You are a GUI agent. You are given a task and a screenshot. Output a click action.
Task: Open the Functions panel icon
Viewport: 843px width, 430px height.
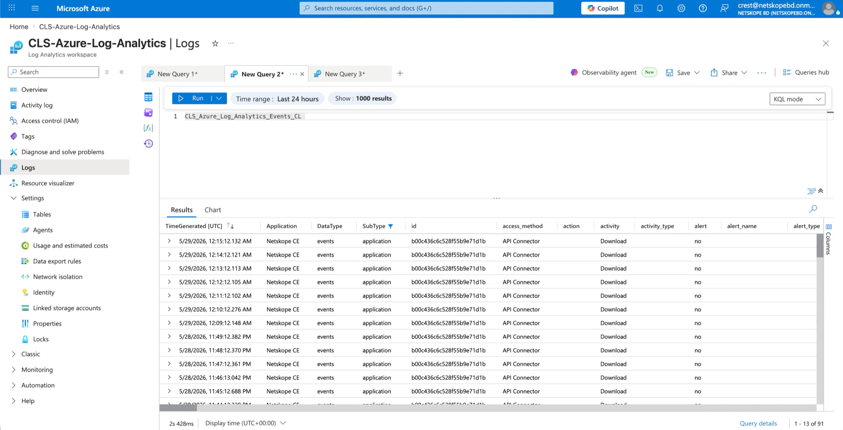pos(148,128)
